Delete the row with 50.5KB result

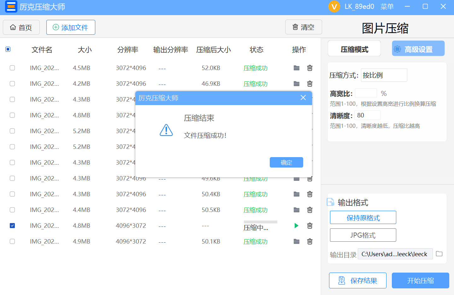coord(310,210)
